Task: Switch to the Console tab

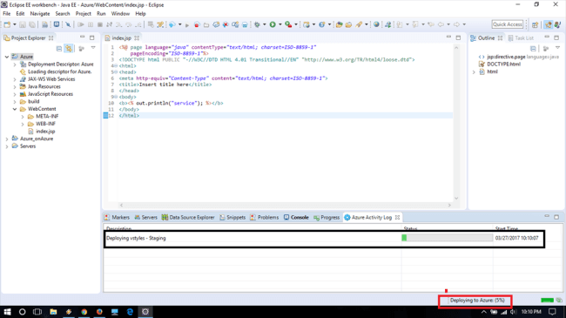Action: click(296, 217)
